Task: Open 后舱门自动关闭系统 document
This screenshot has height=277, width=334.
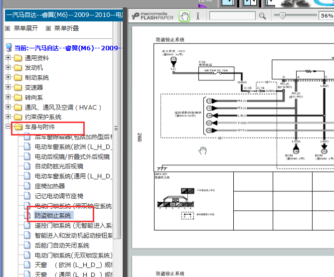Action: coord(62,246)
